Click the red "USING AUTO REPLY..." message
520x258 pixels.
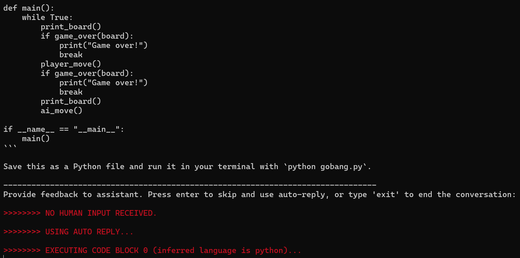tap(89, 232)
